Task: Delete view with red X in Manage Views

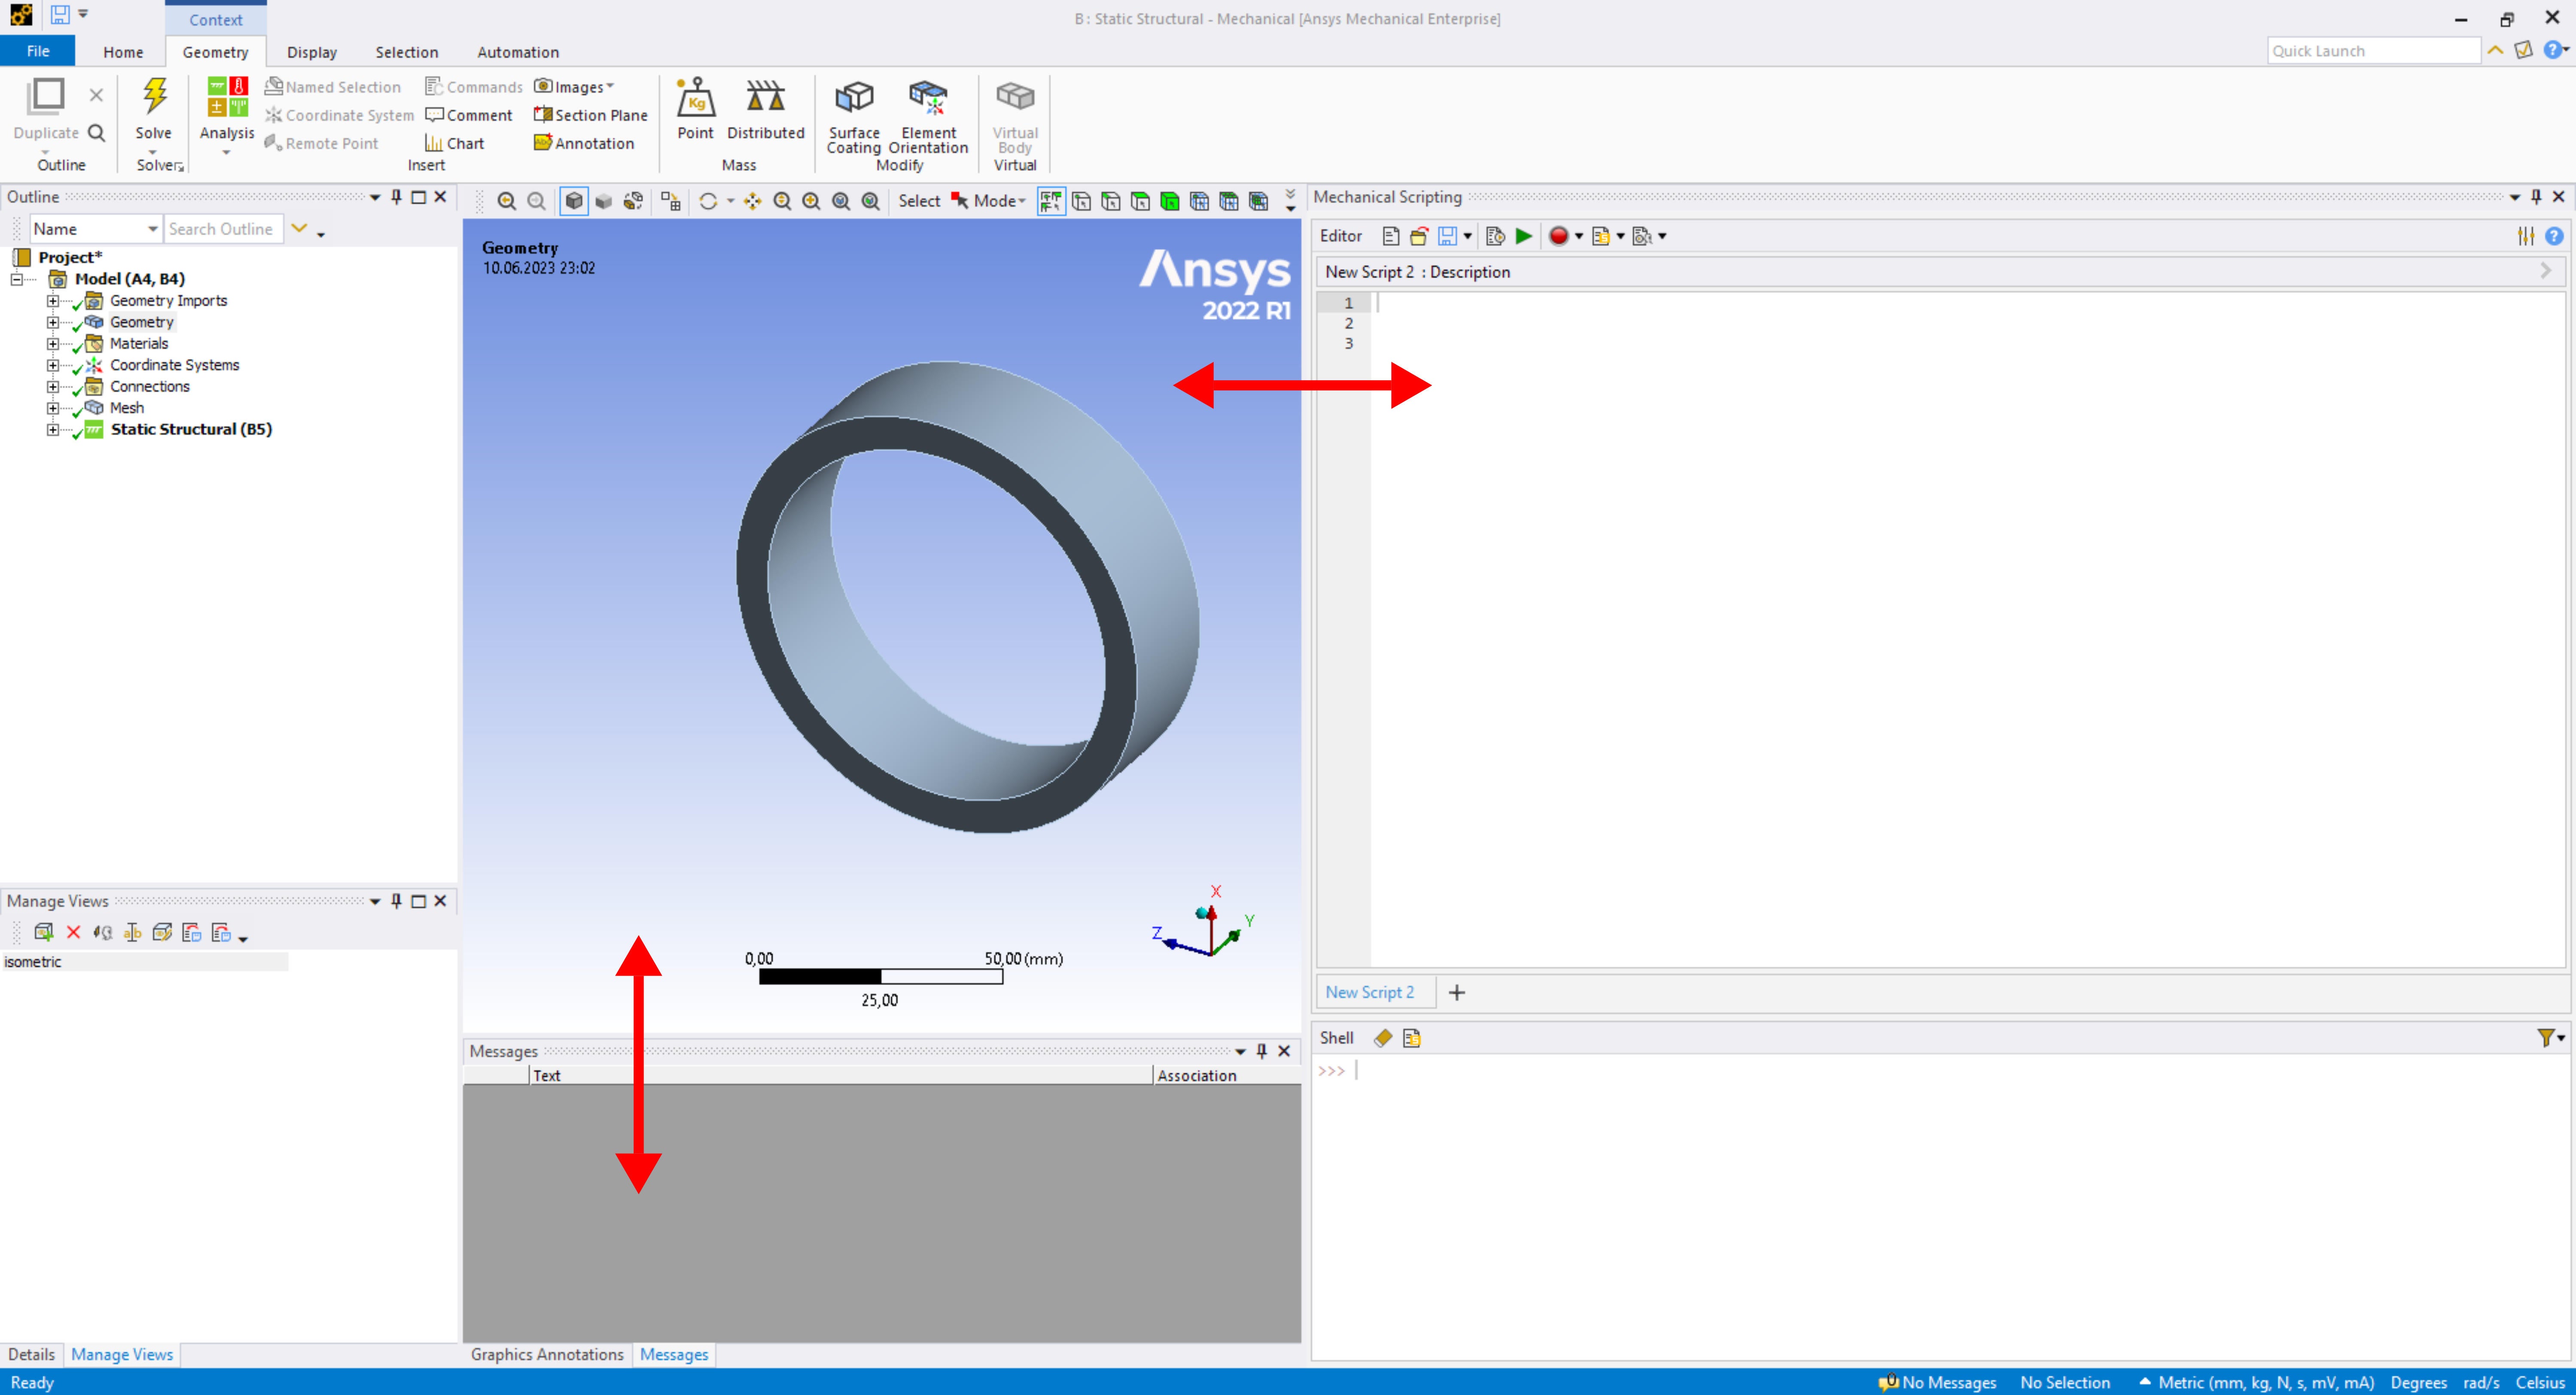Action: pos(73,932)
